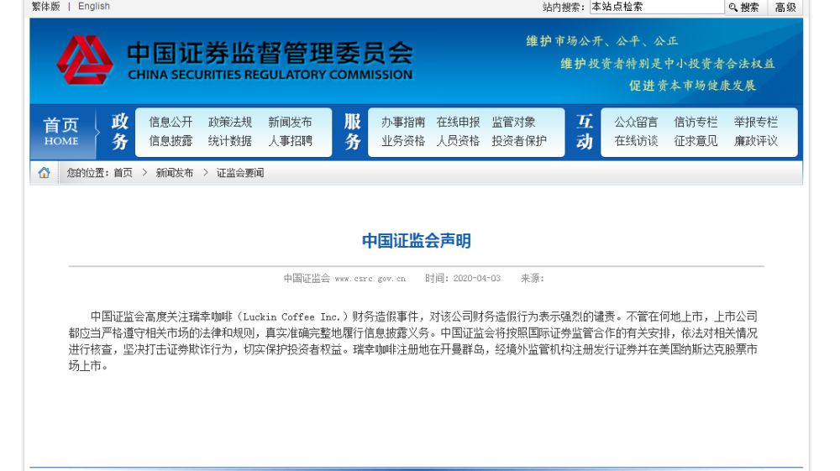Open 公众留言 interaction link

coord(636,122)
